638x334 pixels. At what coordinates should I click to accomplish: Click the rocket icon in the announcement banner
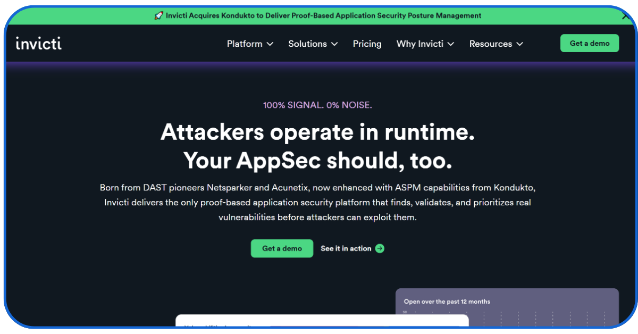click(x=157, y=15)
